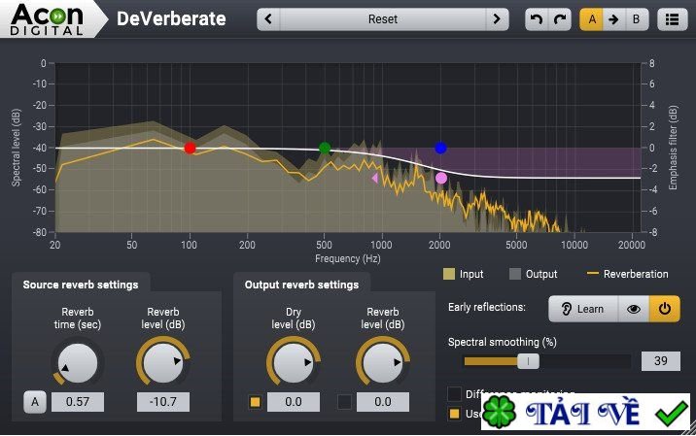Screen dimensions: 696x436
Task: Click the Frequency (Hz) axis label
Action: click(x=348, y=259)
